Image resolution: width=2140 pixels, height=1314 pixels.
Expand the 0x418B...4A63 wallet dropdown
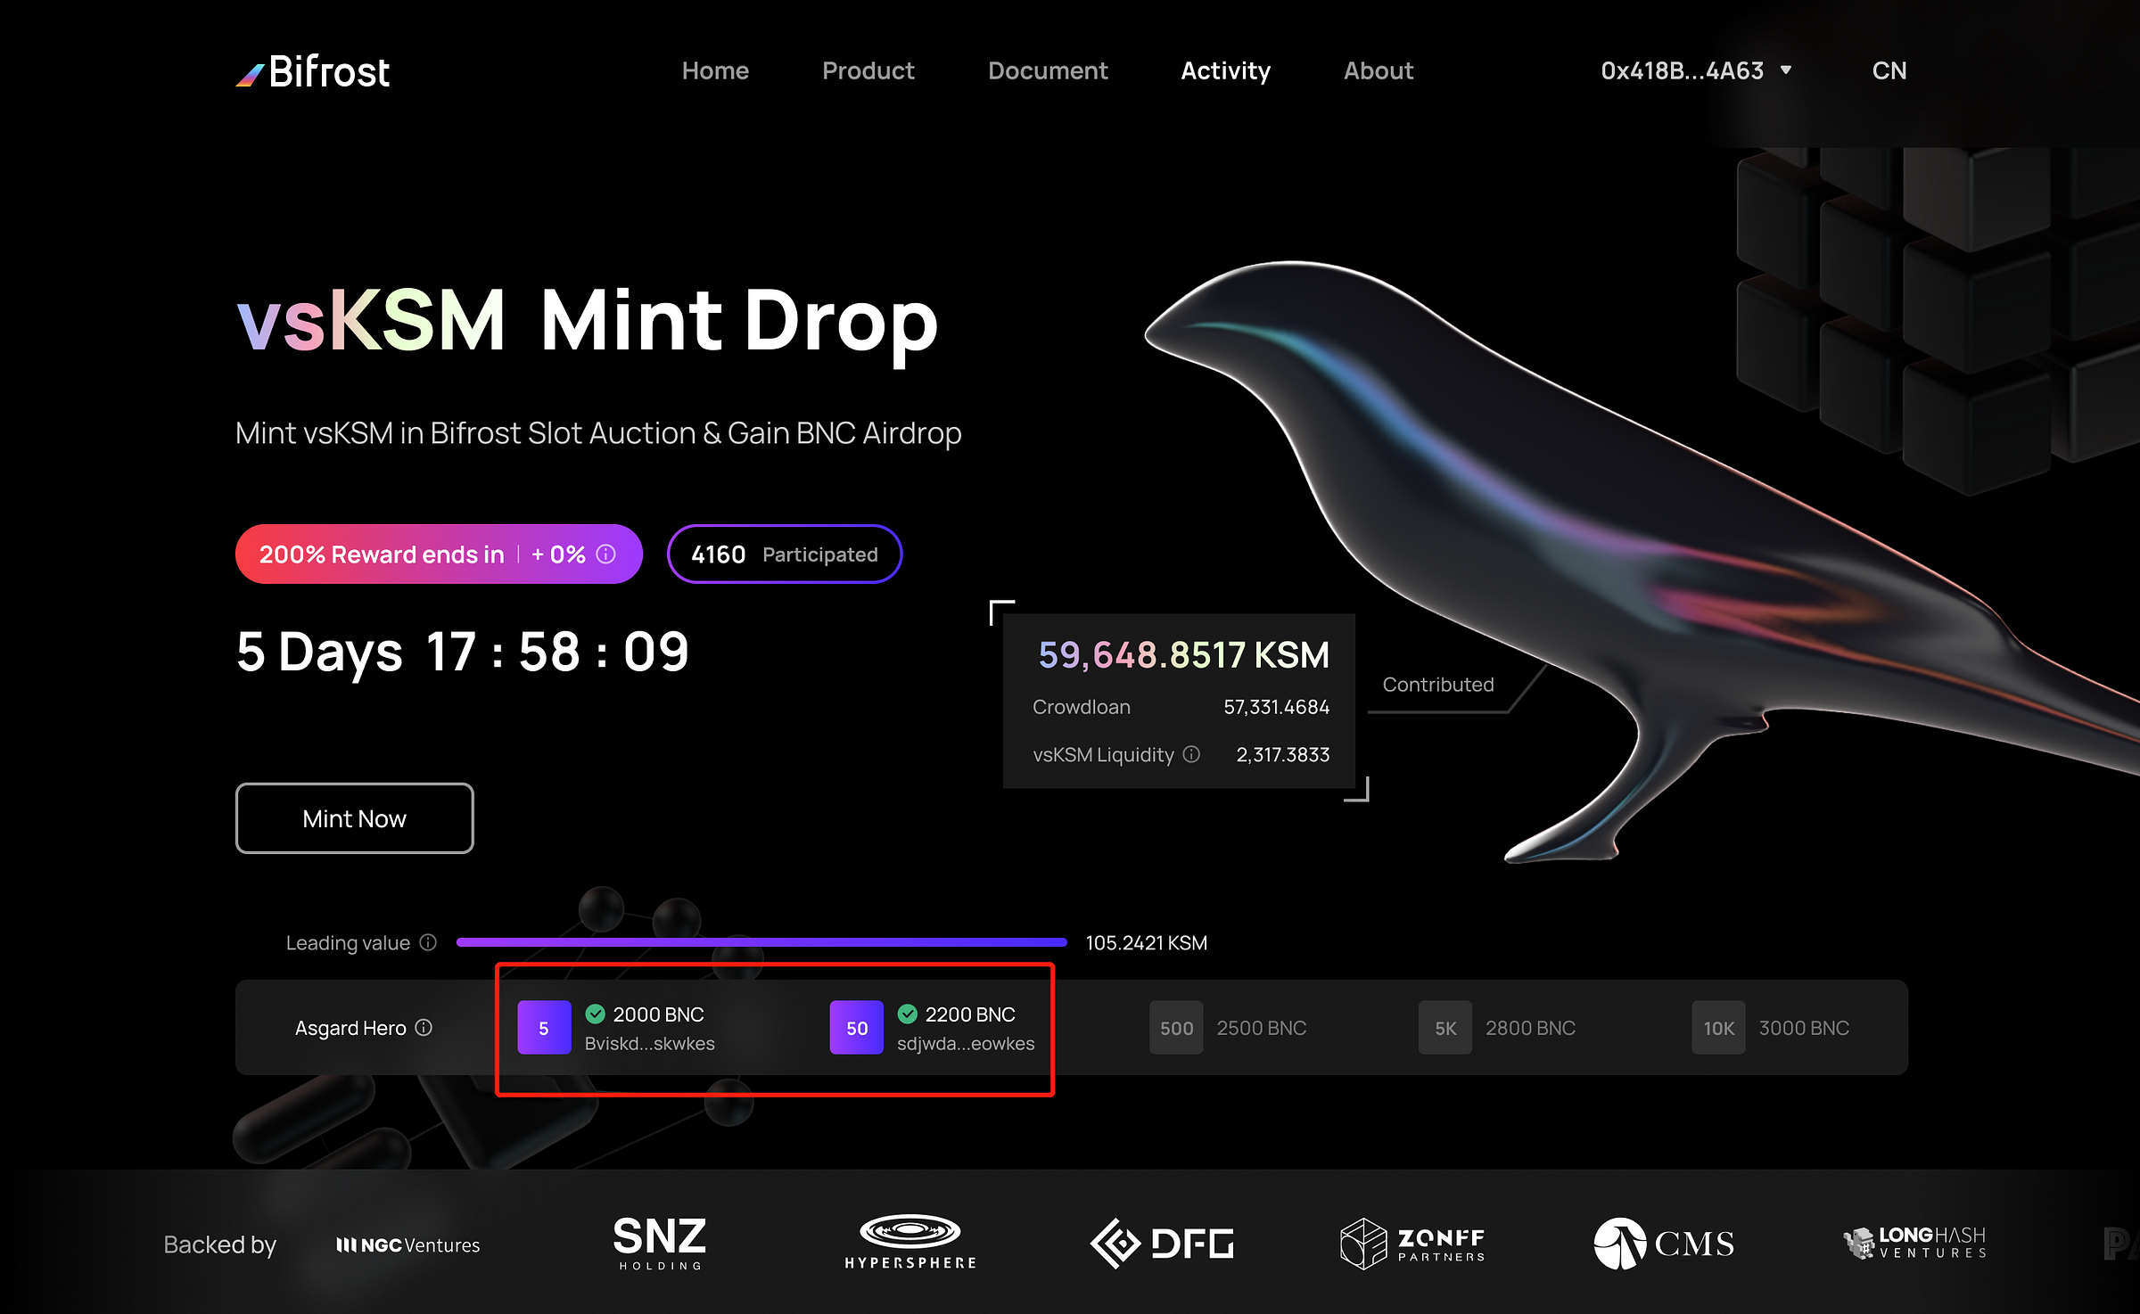1697,70
